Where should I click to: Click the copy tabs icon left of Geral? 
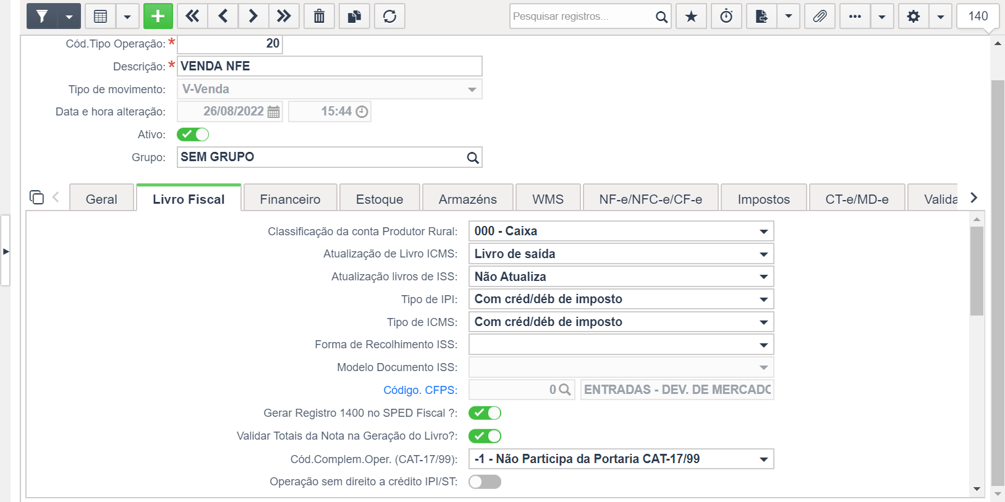pos(36,197)
